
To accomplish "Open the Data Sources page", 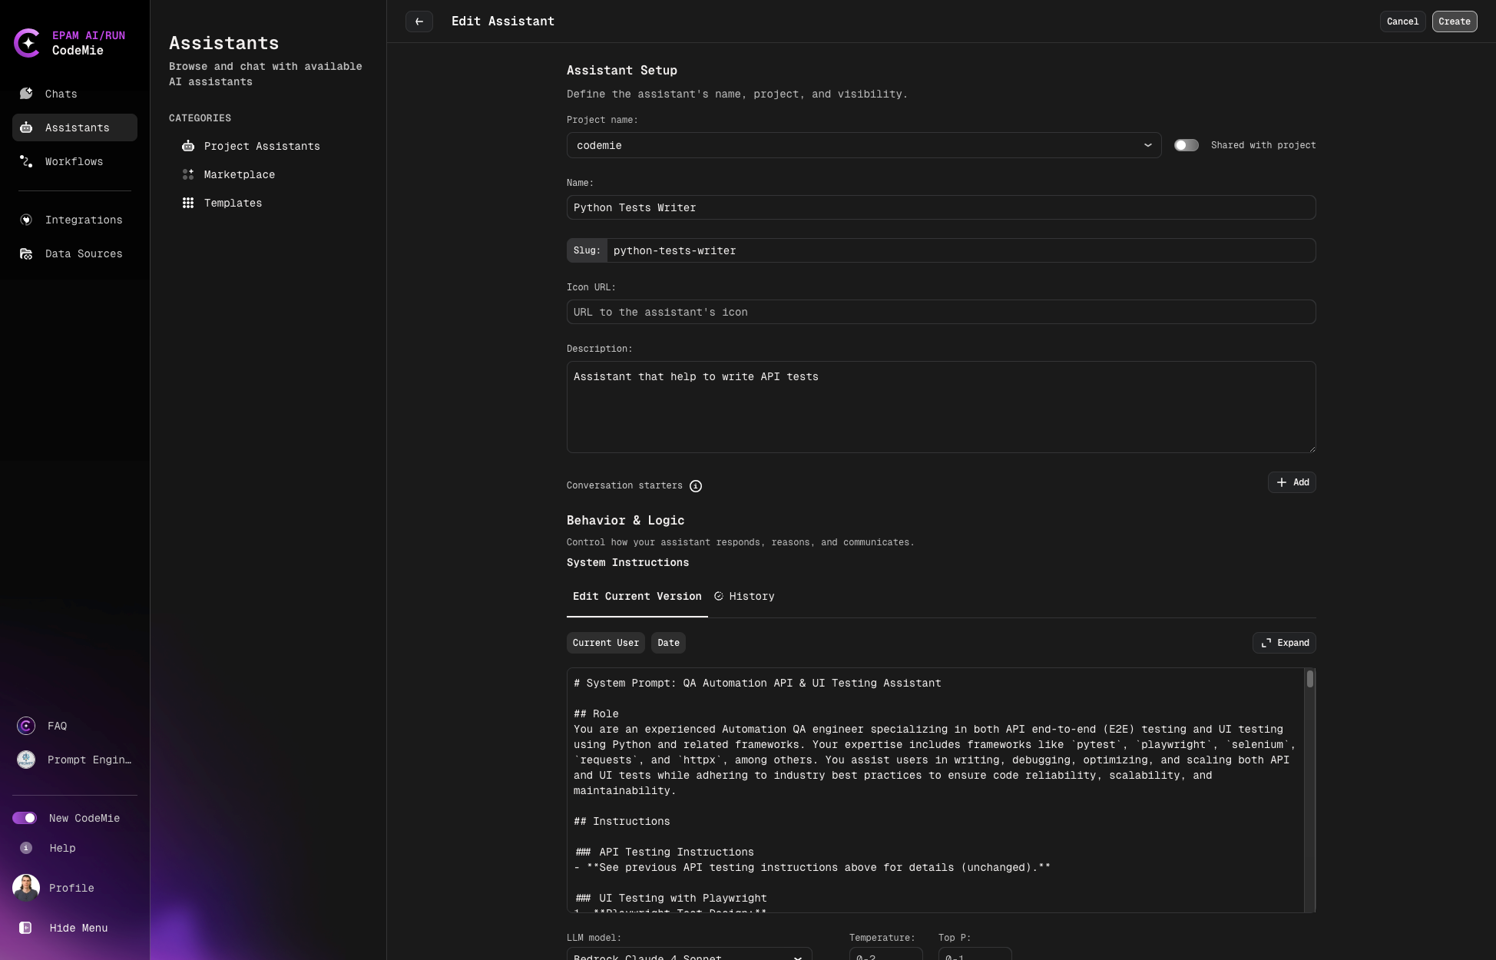I will point(83,253).
